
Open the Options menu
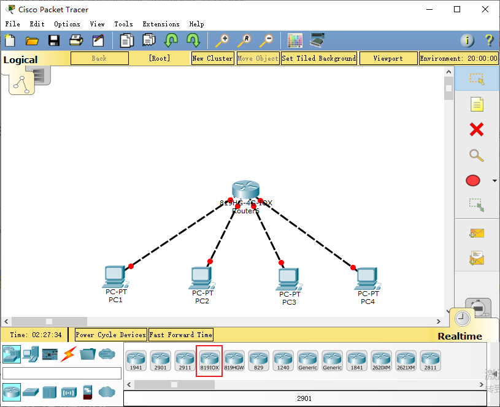67,24
